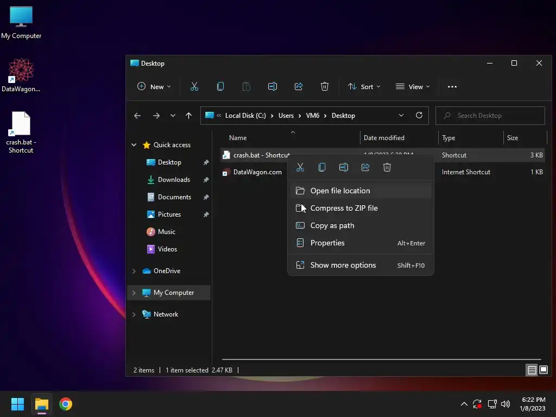Image resolution: width=556 pixels, height=417 pixels.
Task: Click VM6 breadcrumb in address bar
Action: (312, 116)
